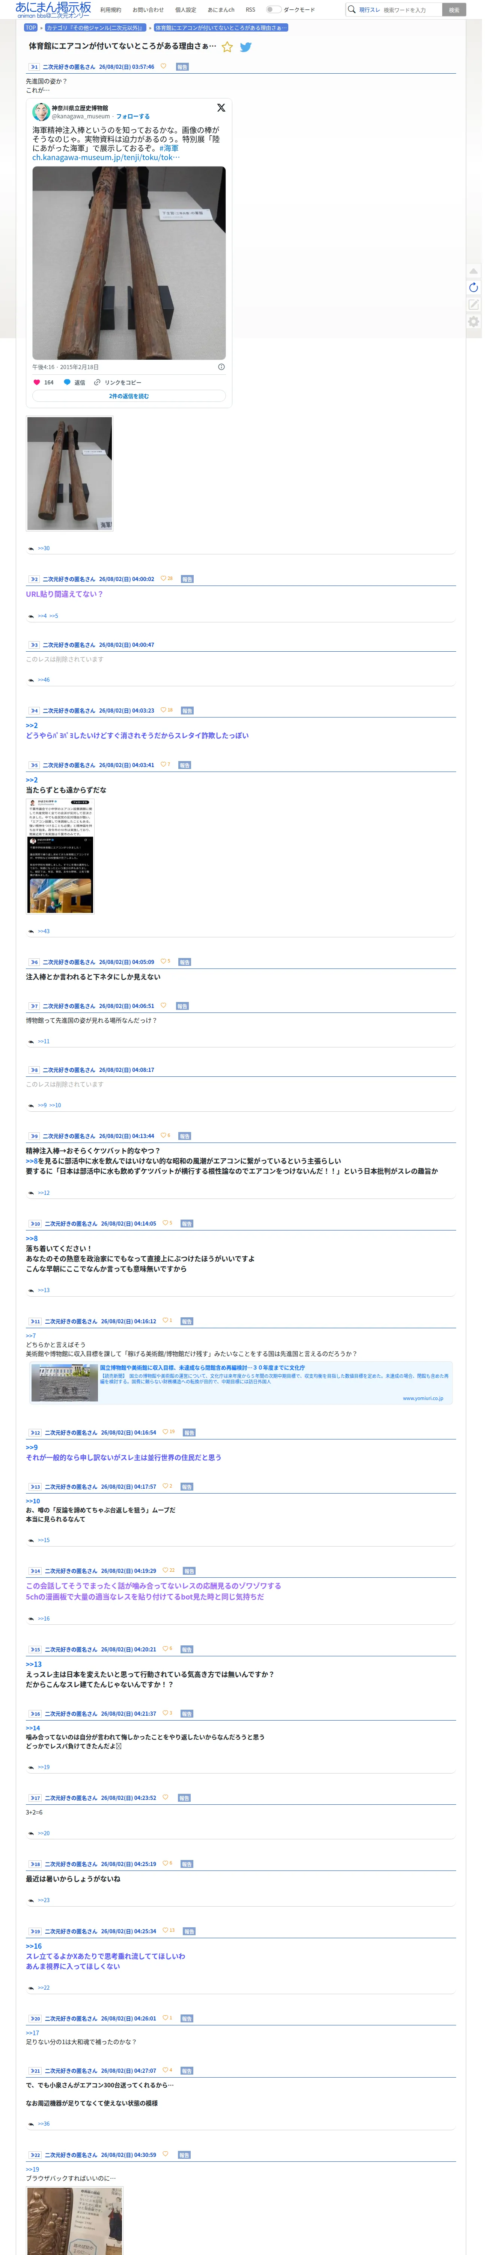Open post 1's attached thumbnail of wooden poles
485x2255 pixels.
tap(70, 474)
